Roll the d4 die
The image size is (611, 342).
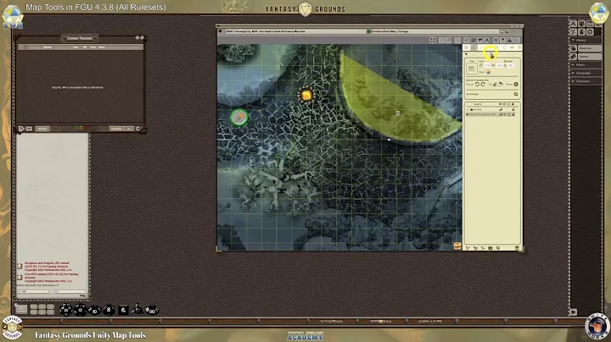[137, 309]
